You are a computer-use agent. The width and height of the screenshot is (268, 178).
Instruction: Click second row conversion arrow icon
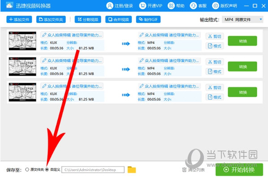coord(126,69)
